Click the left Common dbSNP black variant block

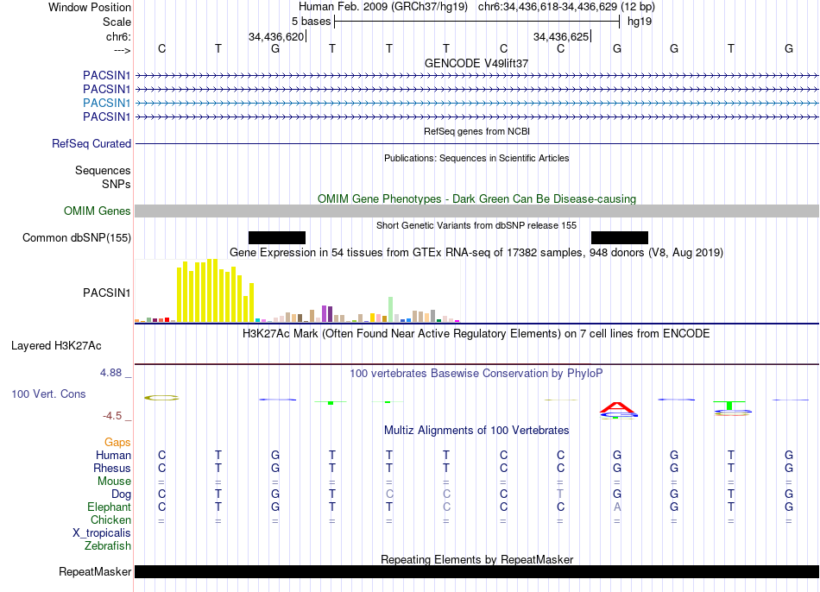tap(277, 237)
